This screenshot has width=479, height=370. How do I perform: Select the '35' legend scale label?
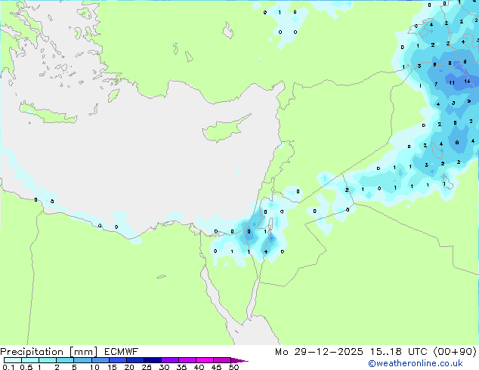[x=181, y=367]
